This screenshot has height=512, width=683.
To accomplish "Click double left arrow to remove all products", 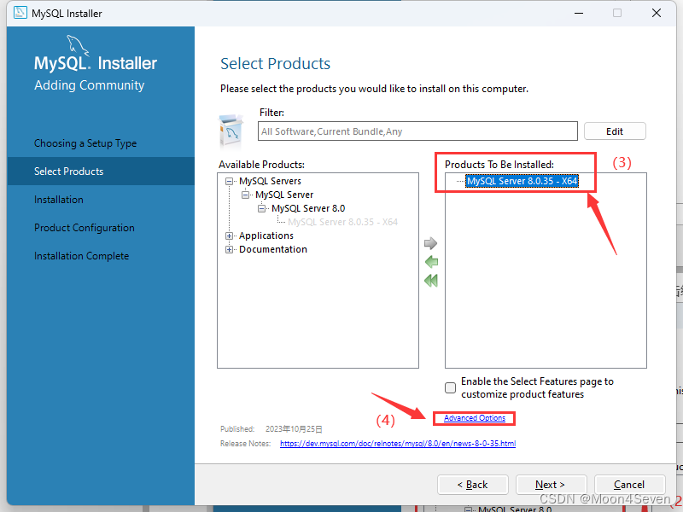I will coord(431,280).
